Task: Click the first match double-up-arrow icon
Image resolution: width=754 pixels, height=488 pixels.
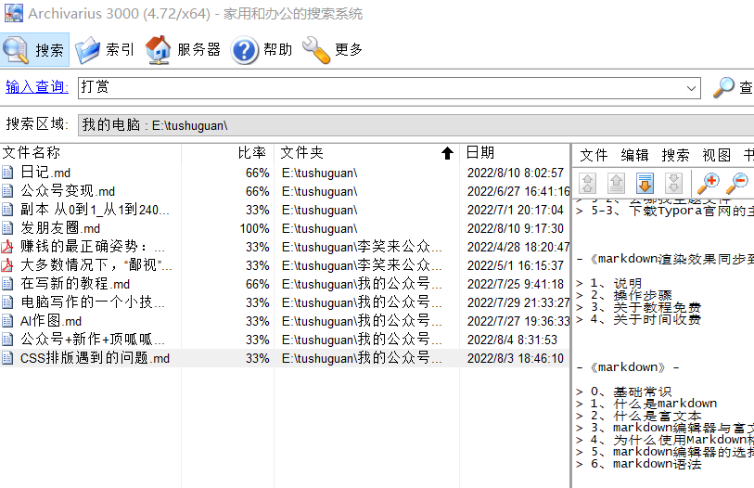Action: tap(588, 183)
